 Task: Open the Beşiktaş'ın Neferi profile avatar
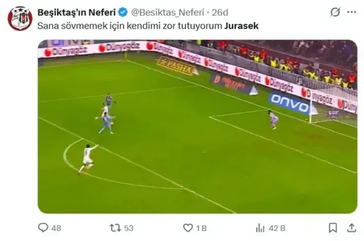tap(20, 18)
